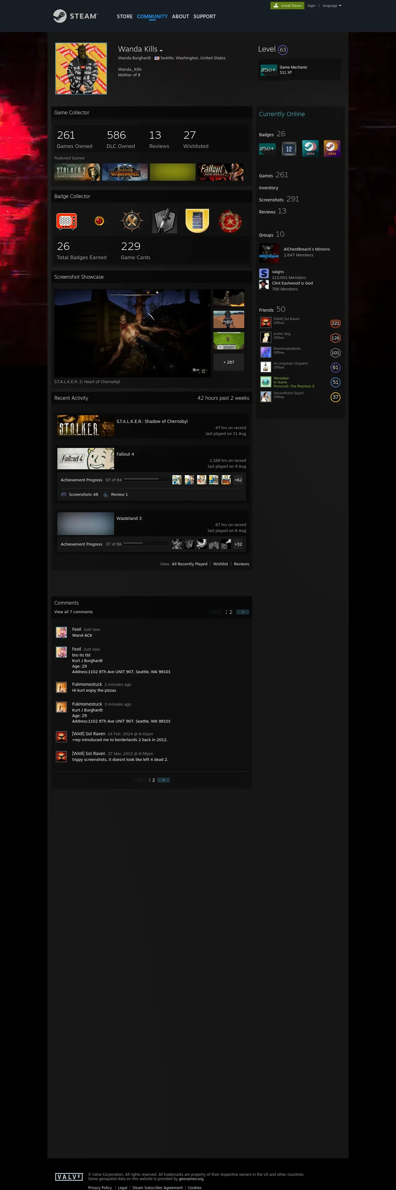Open S.T.A.L.K.E.R. Shadow of Chernobyl game banner
This screenshot has width=396, height=1190.
(x=85, y=426)
